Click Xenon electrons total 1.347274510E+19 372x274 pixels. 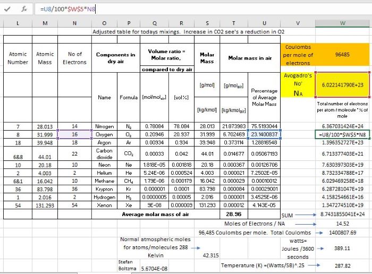click(x=342, y=206)
